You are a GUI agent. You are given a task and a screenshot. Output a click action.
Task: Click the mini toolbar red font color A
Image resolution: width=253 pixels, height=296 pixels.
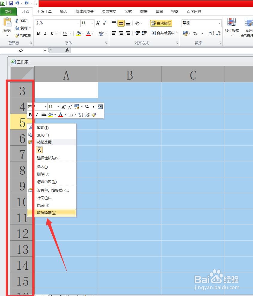[x=60, y=115]
